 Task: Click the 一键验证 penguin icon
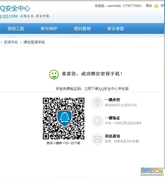[98, 121]
